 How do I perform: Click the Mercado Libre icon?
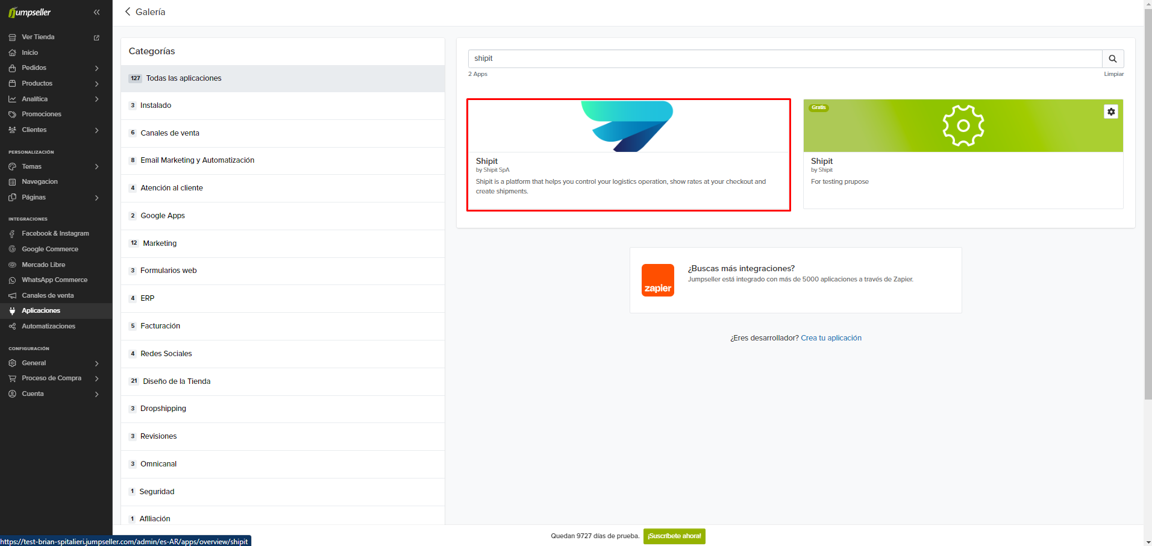click(x=12, y=265)
